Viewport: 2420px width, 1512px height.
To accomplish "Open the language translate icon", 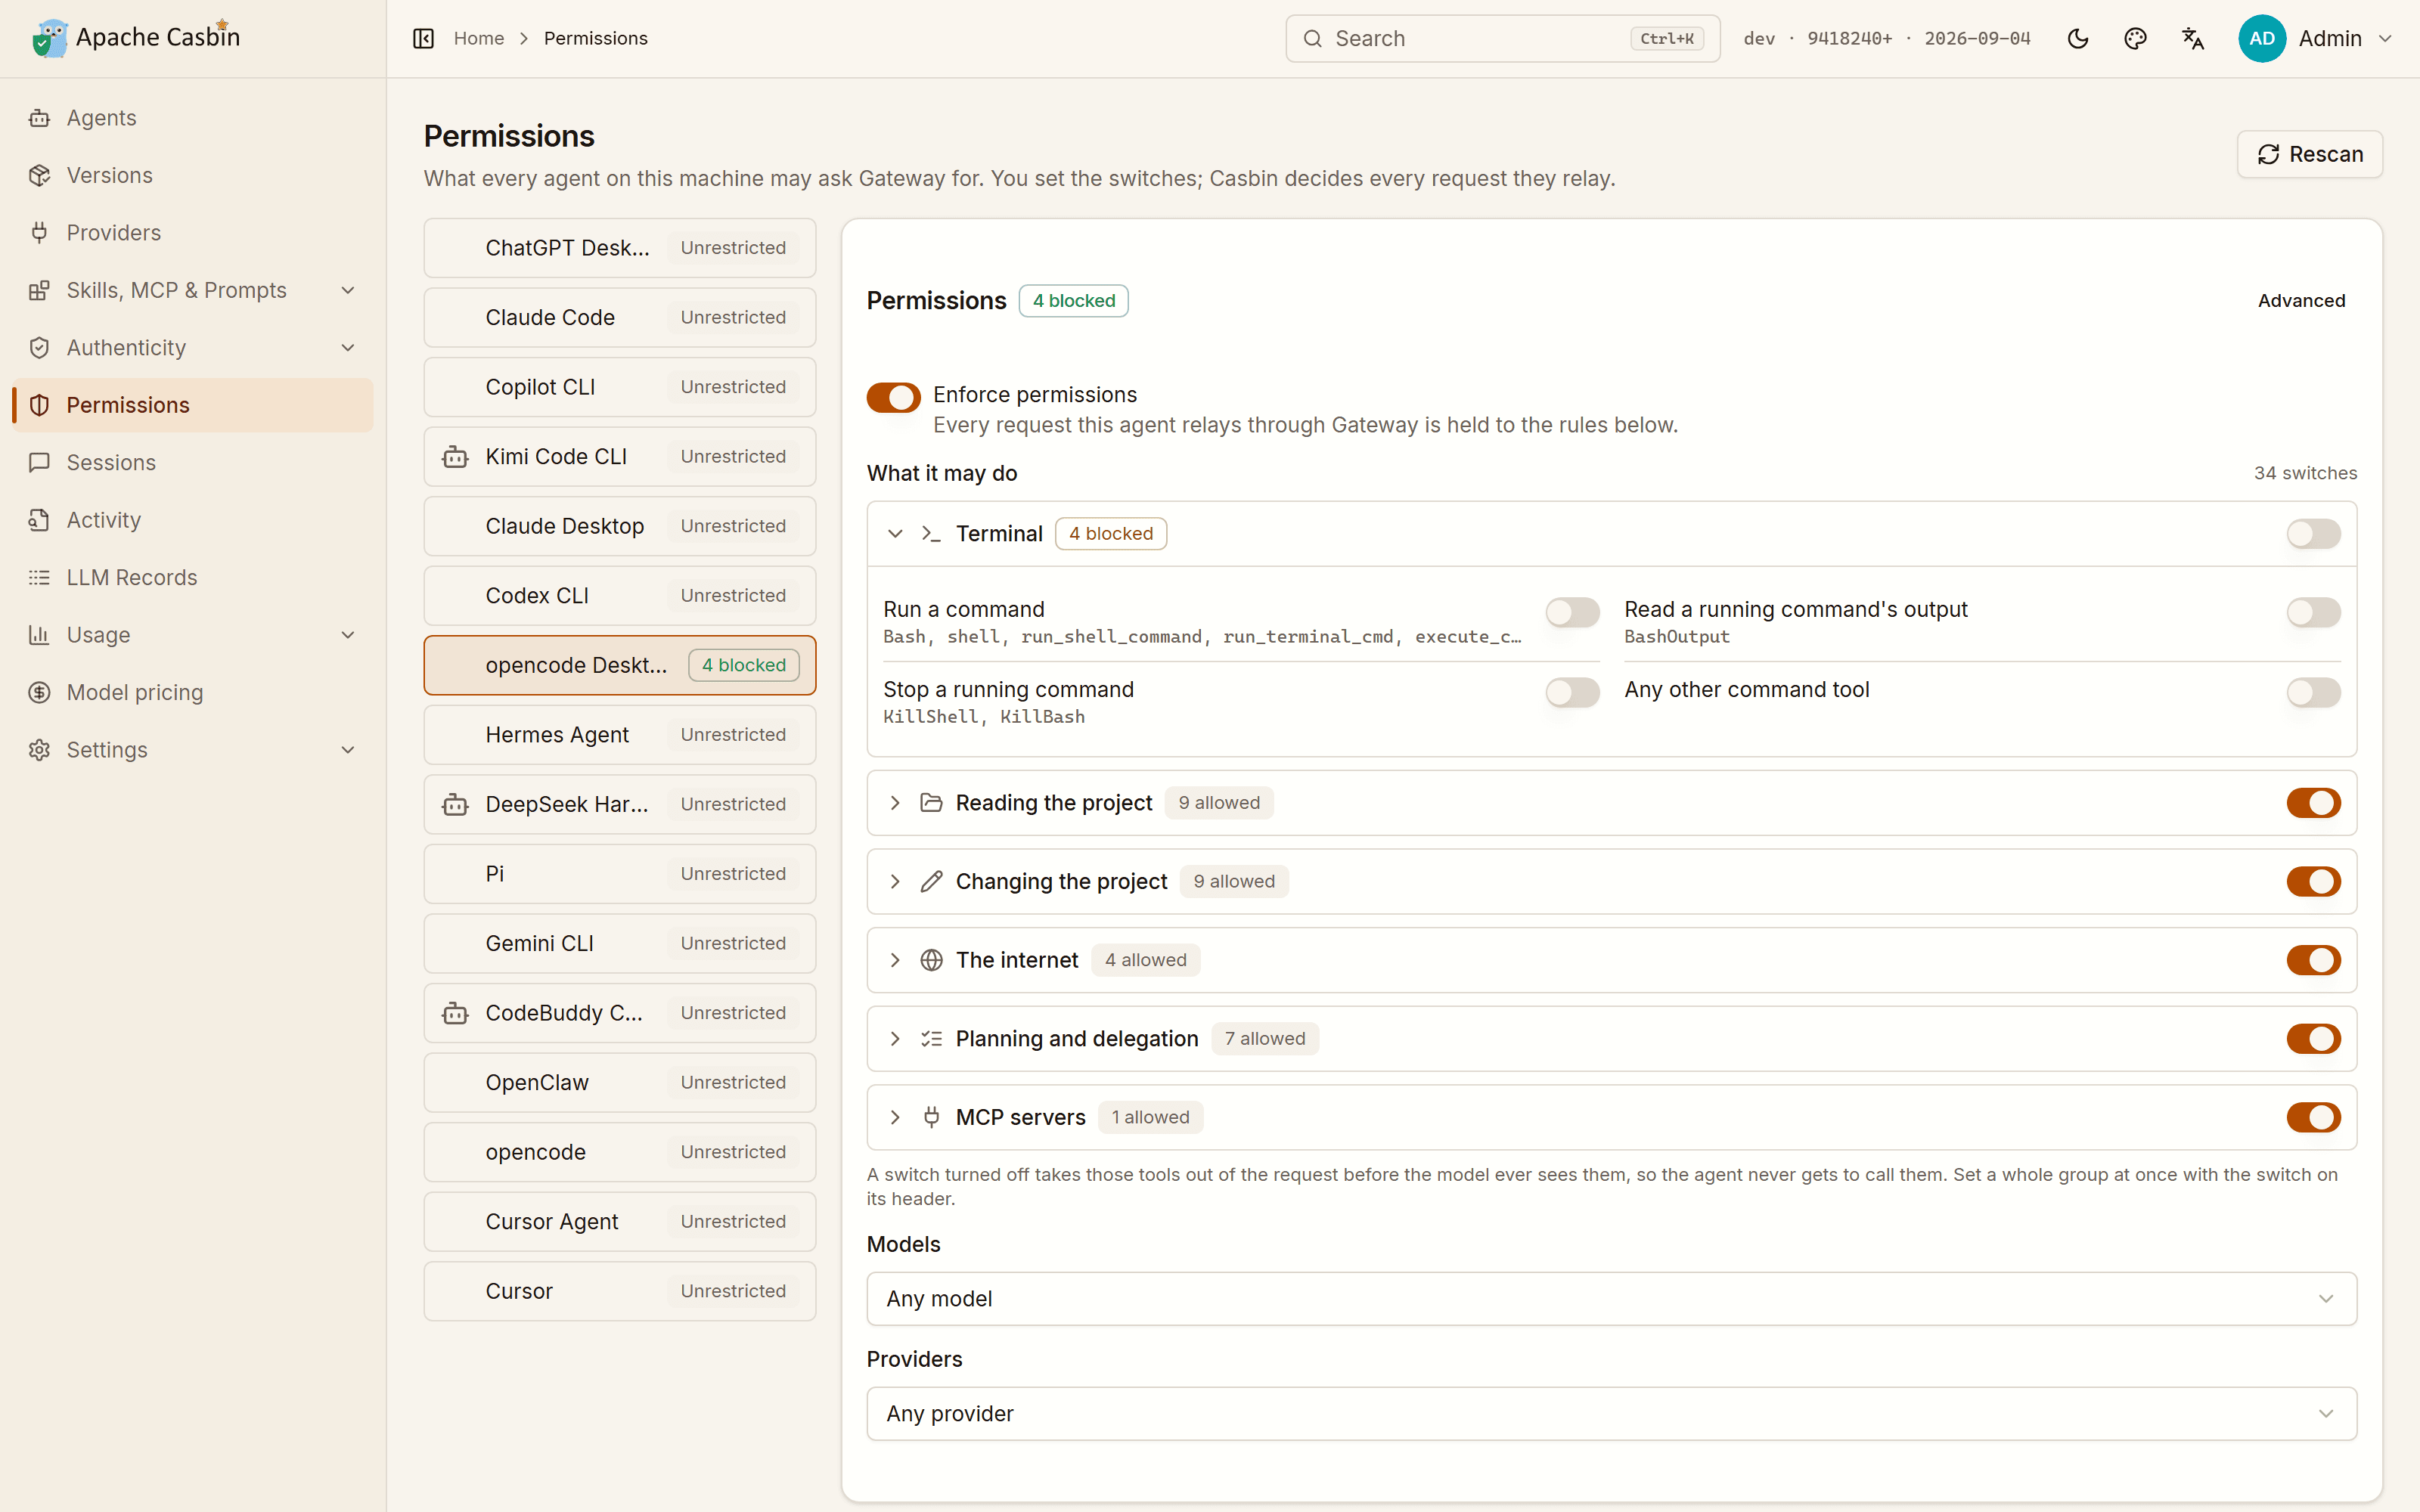I will point(2193,38).
